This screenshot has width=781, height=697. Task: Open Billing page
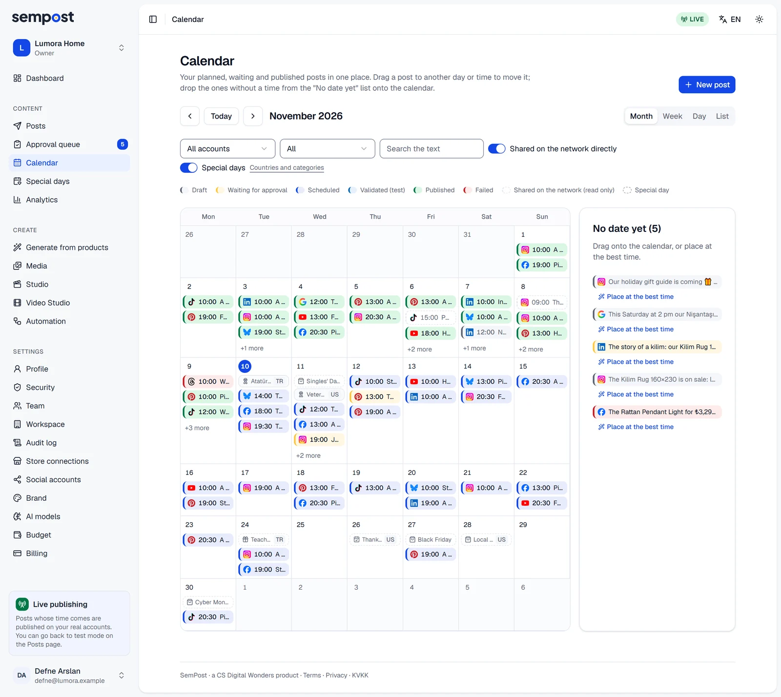pyautogui.click(x=69, y=553)
